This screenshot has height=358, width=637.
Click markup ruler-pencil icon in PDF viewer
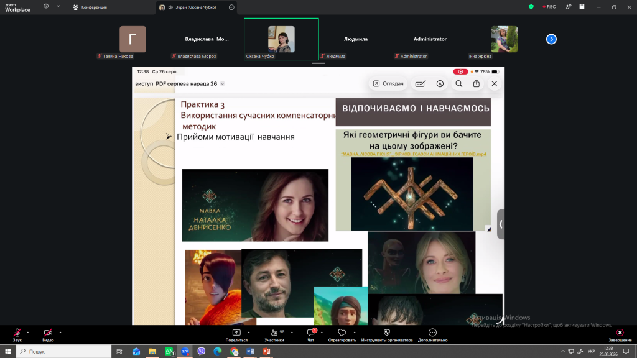coord(421,84)
